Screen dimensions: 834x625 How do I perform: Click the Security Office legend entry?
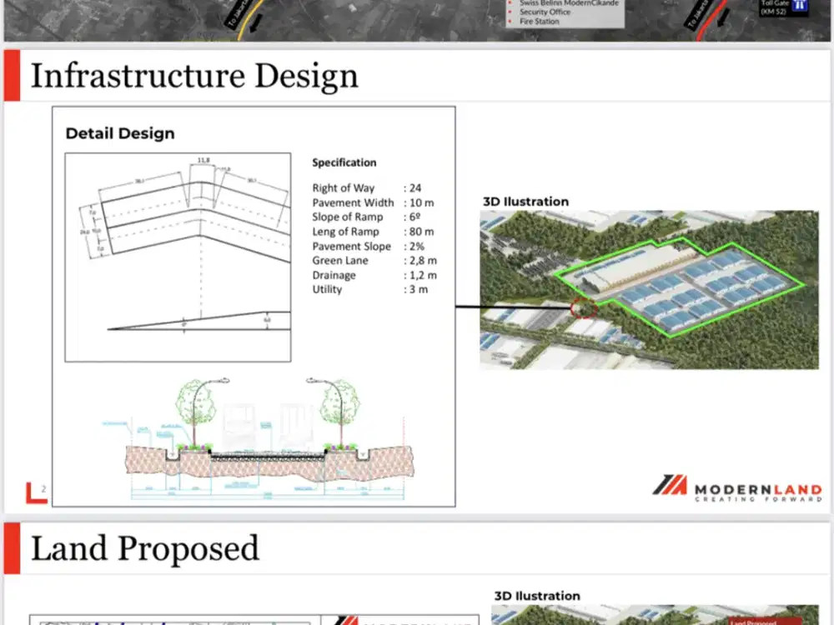547,12
